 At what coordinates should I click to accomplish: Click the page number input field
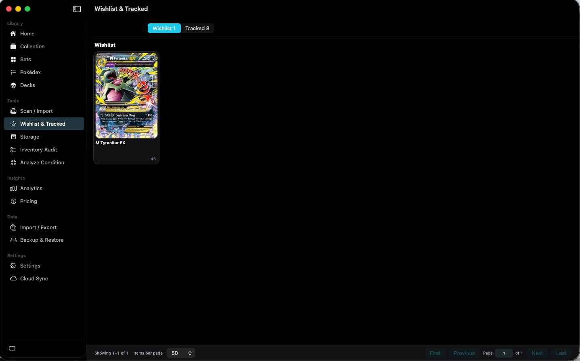(504, 353)
